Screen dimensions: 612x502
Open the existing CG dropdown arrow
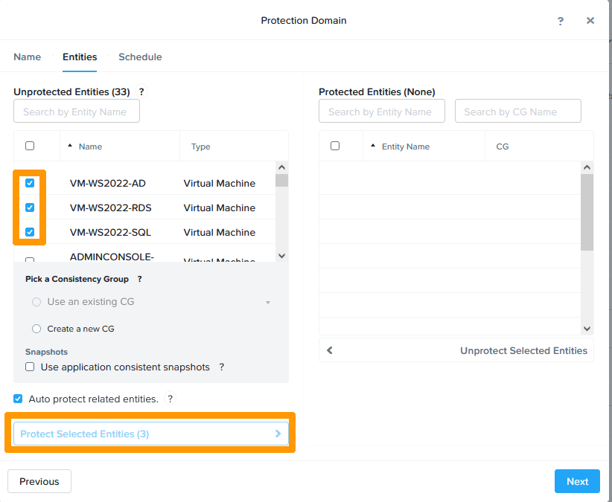tap(268, 303)
